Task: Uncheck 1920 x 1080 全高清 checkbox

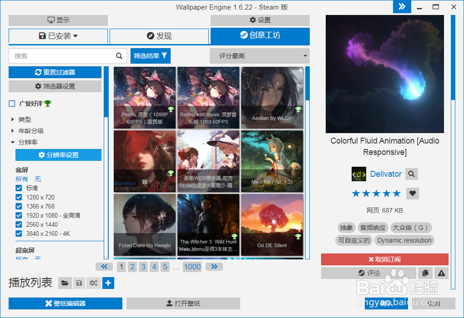Action: pos(19,215)
